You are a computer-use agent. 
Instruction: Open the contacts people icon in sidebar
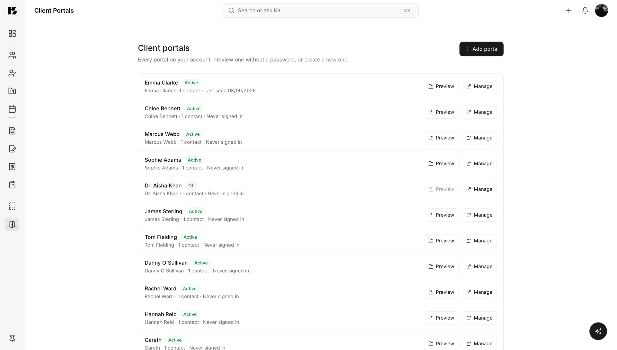coord(12,55)
